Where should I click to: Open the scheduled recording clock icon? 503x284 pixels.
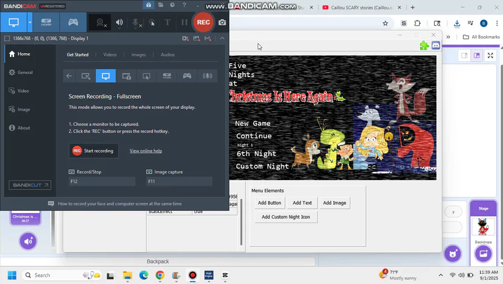click(x=172, y=5)
